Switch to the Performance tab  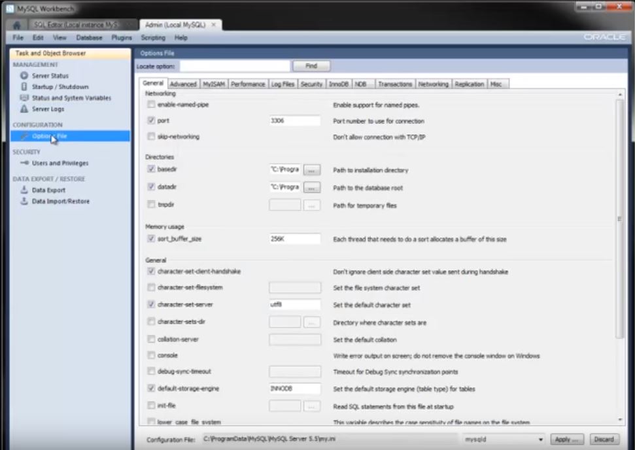248,84
